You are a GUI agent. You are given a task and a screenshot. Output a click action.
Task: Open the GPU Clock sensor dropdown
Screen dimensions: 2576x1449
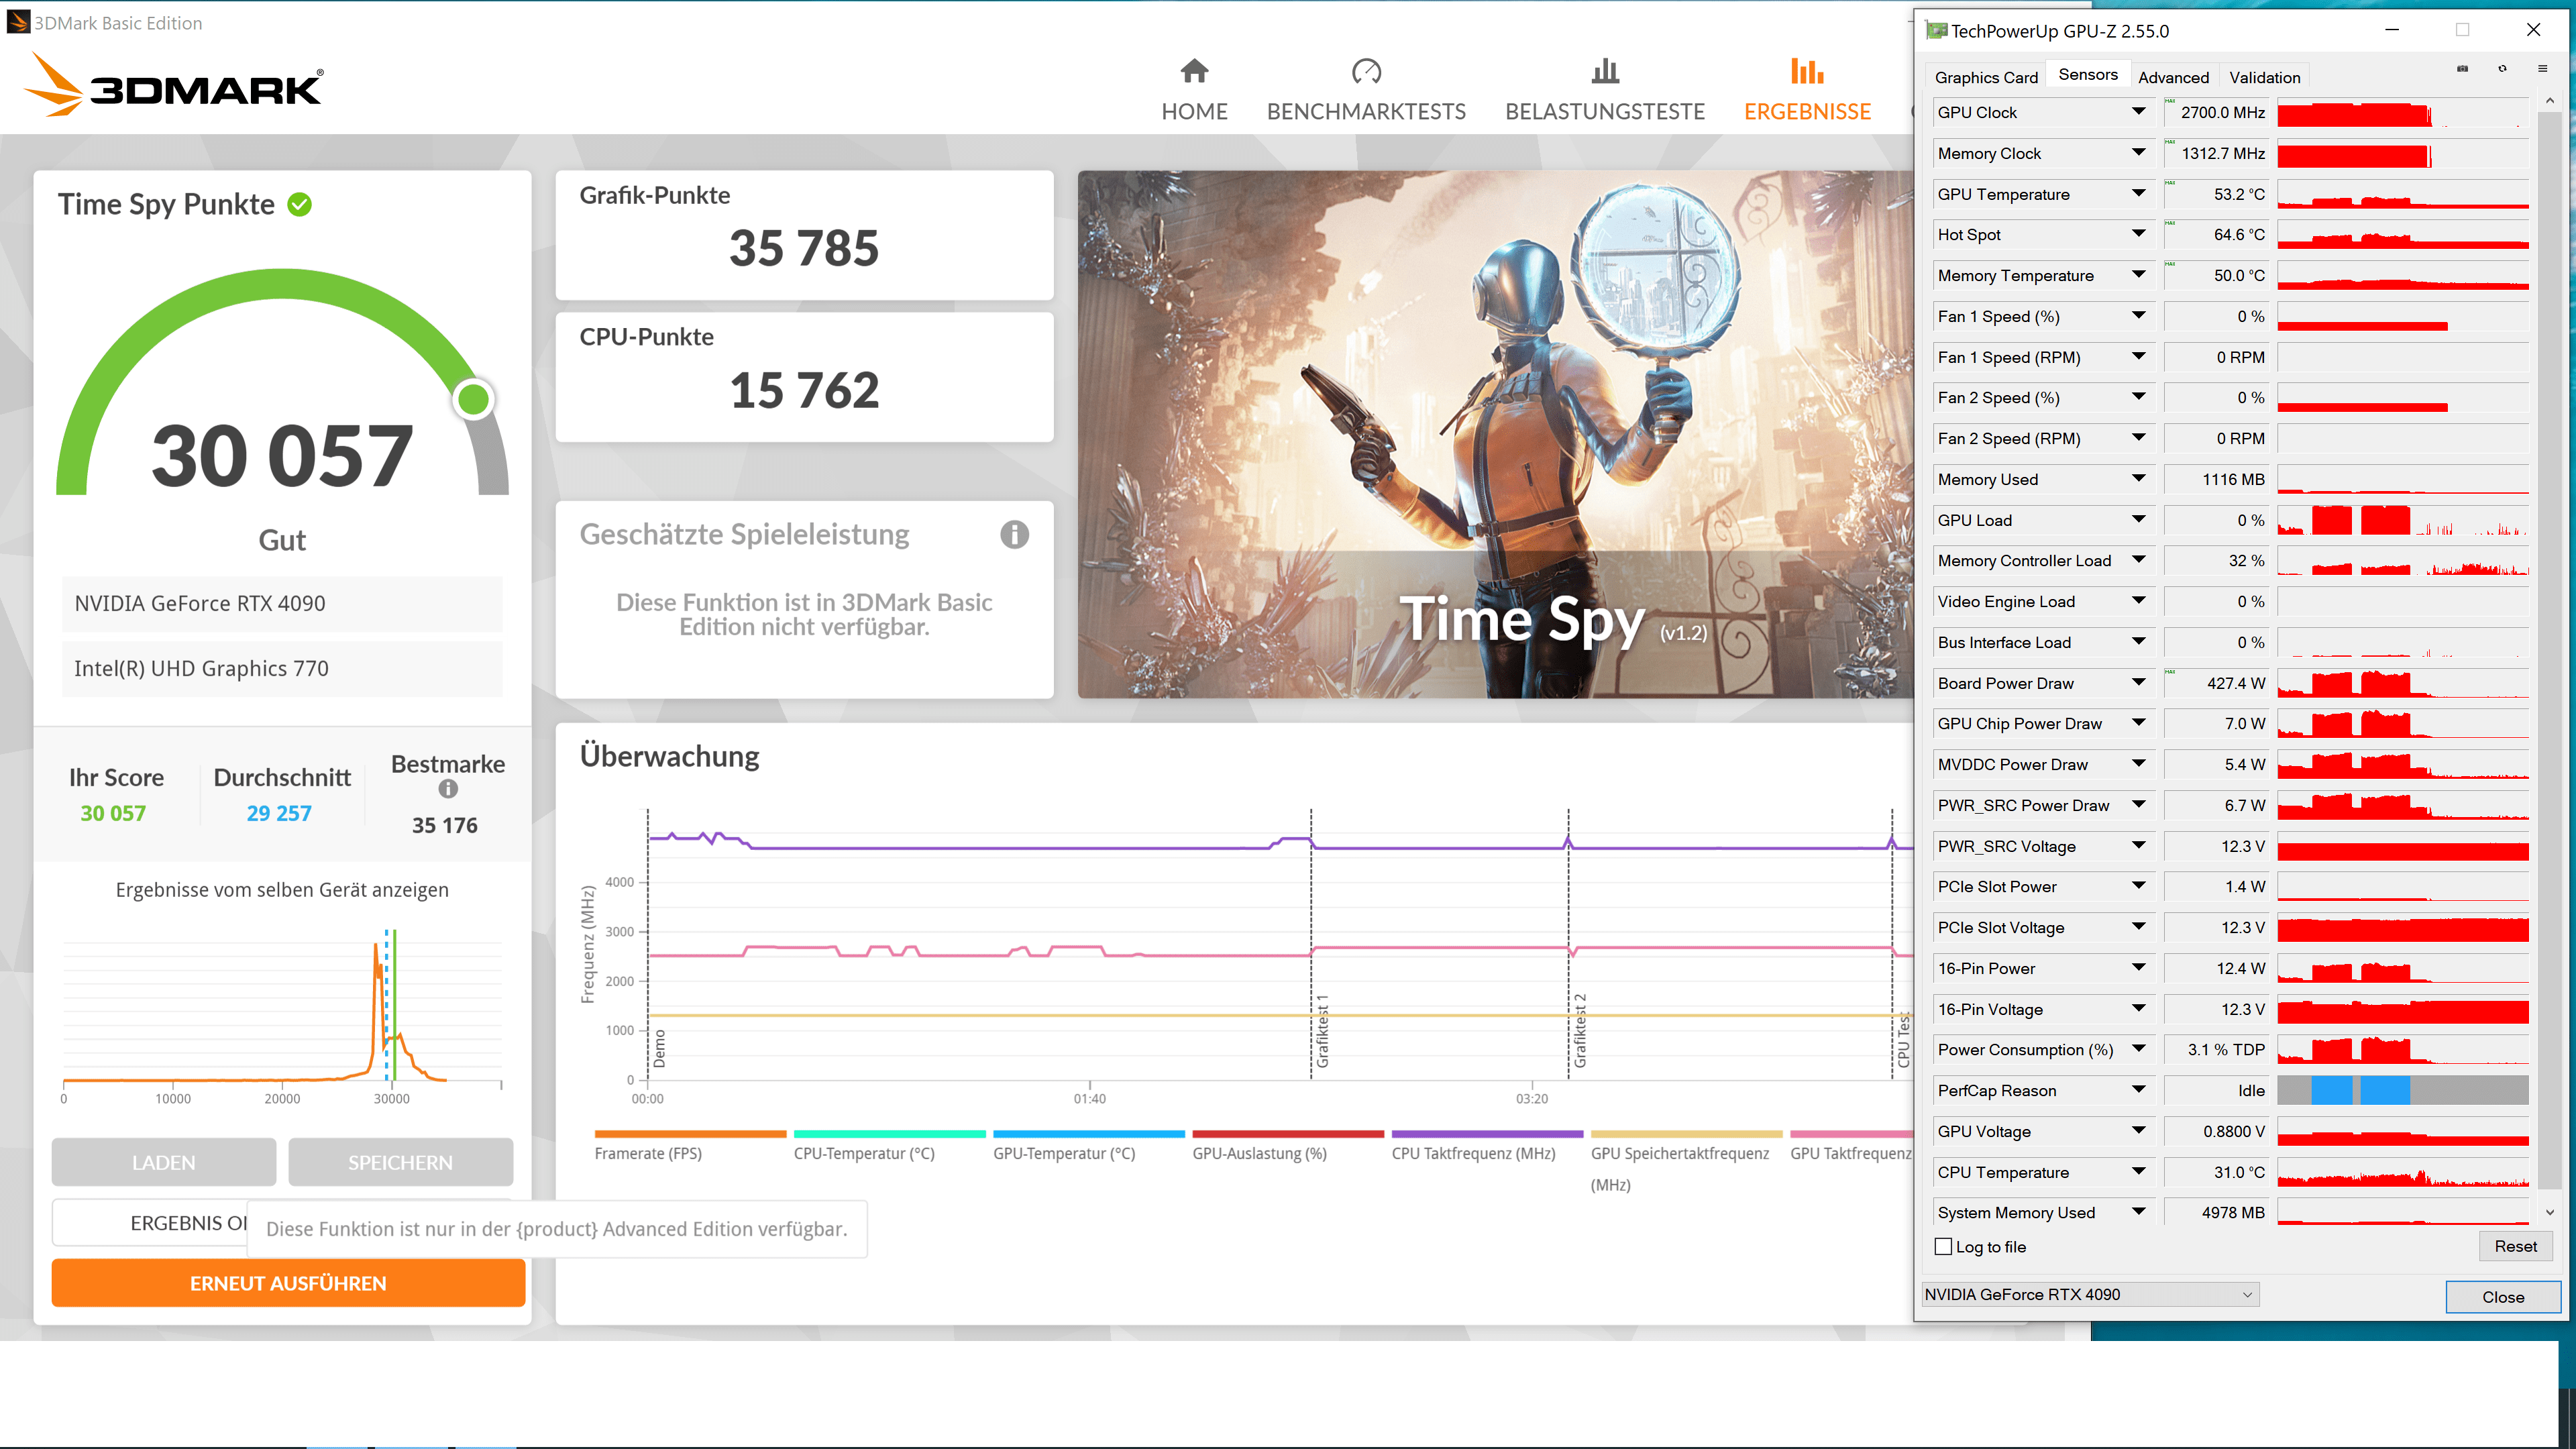[2138, 112]
